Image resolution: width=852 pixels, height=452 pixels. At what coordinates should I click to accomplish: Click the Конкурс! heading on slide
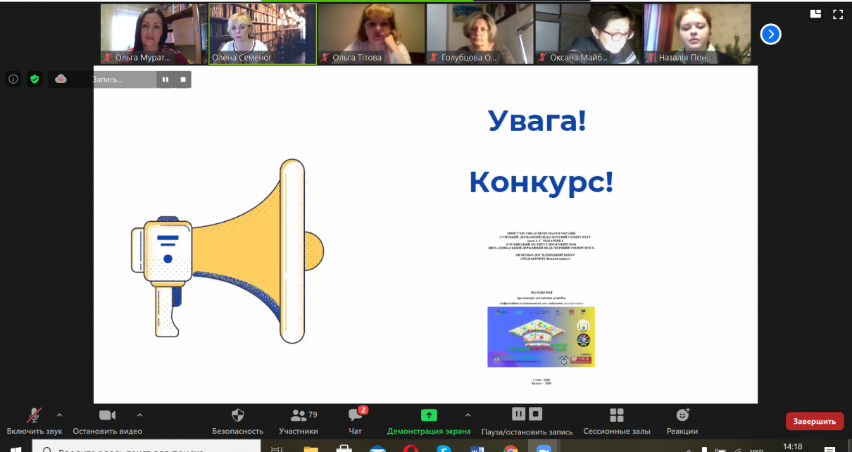point(541,182)
